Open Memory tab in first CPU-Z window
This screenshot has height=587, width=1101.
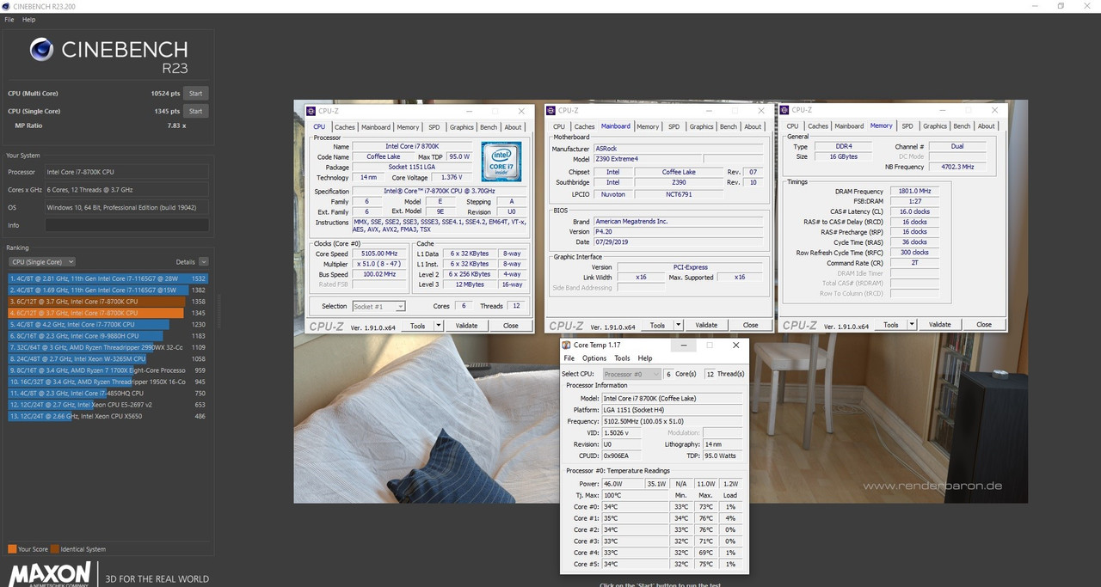pyautogui.click(x=408, y=127)
